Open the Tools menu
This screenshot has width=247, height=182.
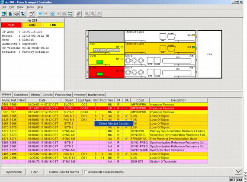point(30,7)
